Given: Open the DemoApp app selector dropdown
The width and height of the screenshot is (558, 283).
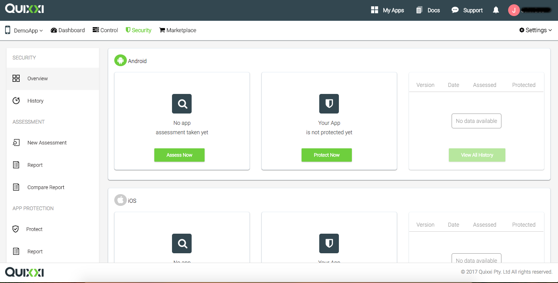Looking at the screenshot, I should [25, 30].
